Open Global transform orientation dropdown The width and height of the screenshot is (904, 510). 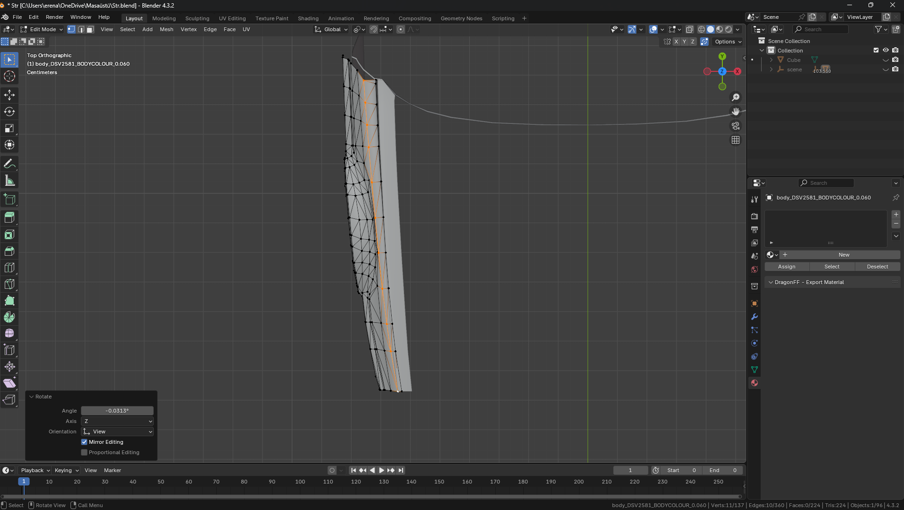click(x=331, y=29)
